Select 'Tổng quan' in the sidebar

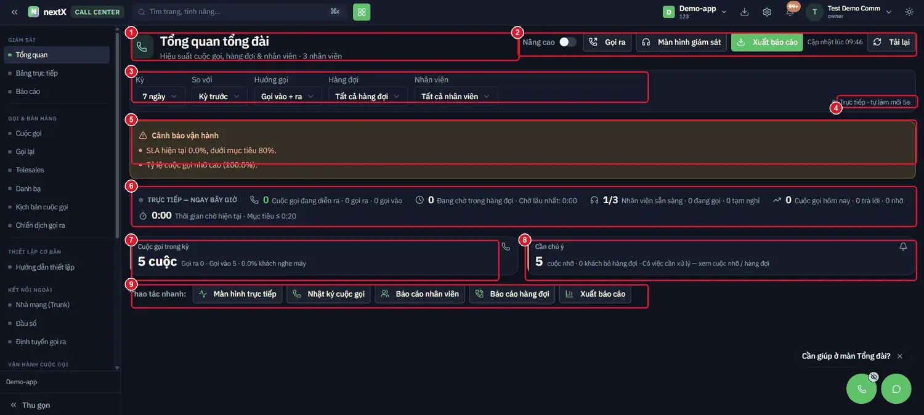(57, 55)
